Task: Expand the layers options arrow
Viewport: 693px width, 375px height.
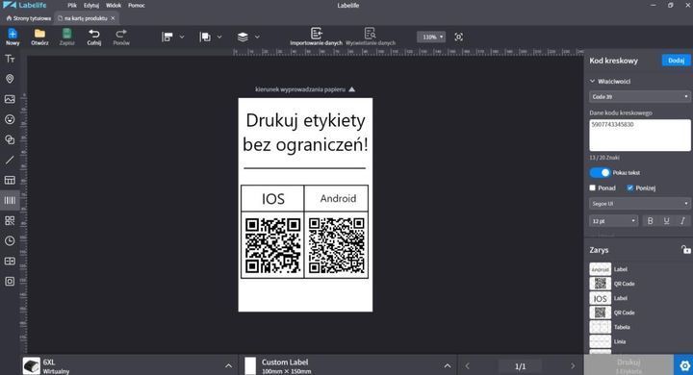Action: click(x=257, y=37)
